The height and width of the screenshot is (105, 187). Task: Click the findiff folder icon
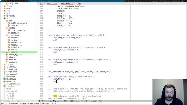(x=9, y=38)
